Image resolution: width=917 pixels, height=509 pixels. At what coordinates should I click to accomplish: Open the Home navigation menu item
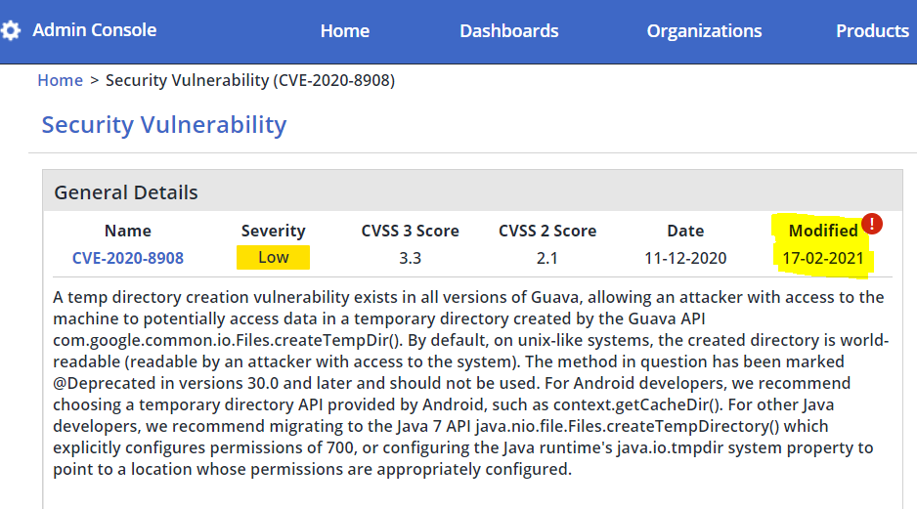(344, 31)
